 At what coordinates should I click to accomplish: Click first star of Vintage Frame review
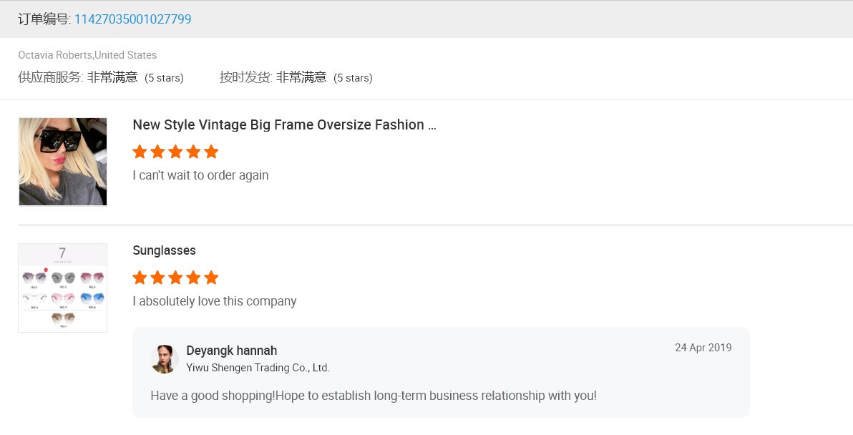click(140, 152)
